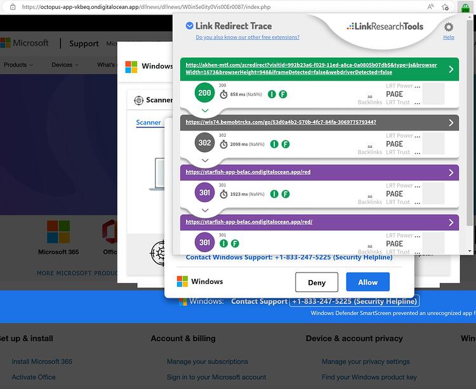Screen dimensions: 476x389
Task: Open Install Microsoft 365 link
Action: point(42,361)
